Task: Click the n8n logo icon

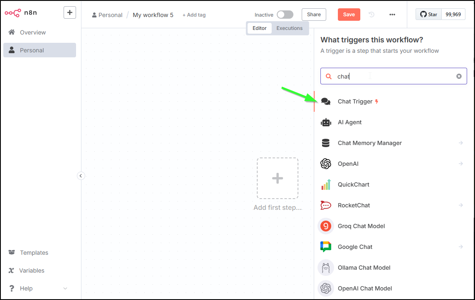Action: [x=13, y=13]
